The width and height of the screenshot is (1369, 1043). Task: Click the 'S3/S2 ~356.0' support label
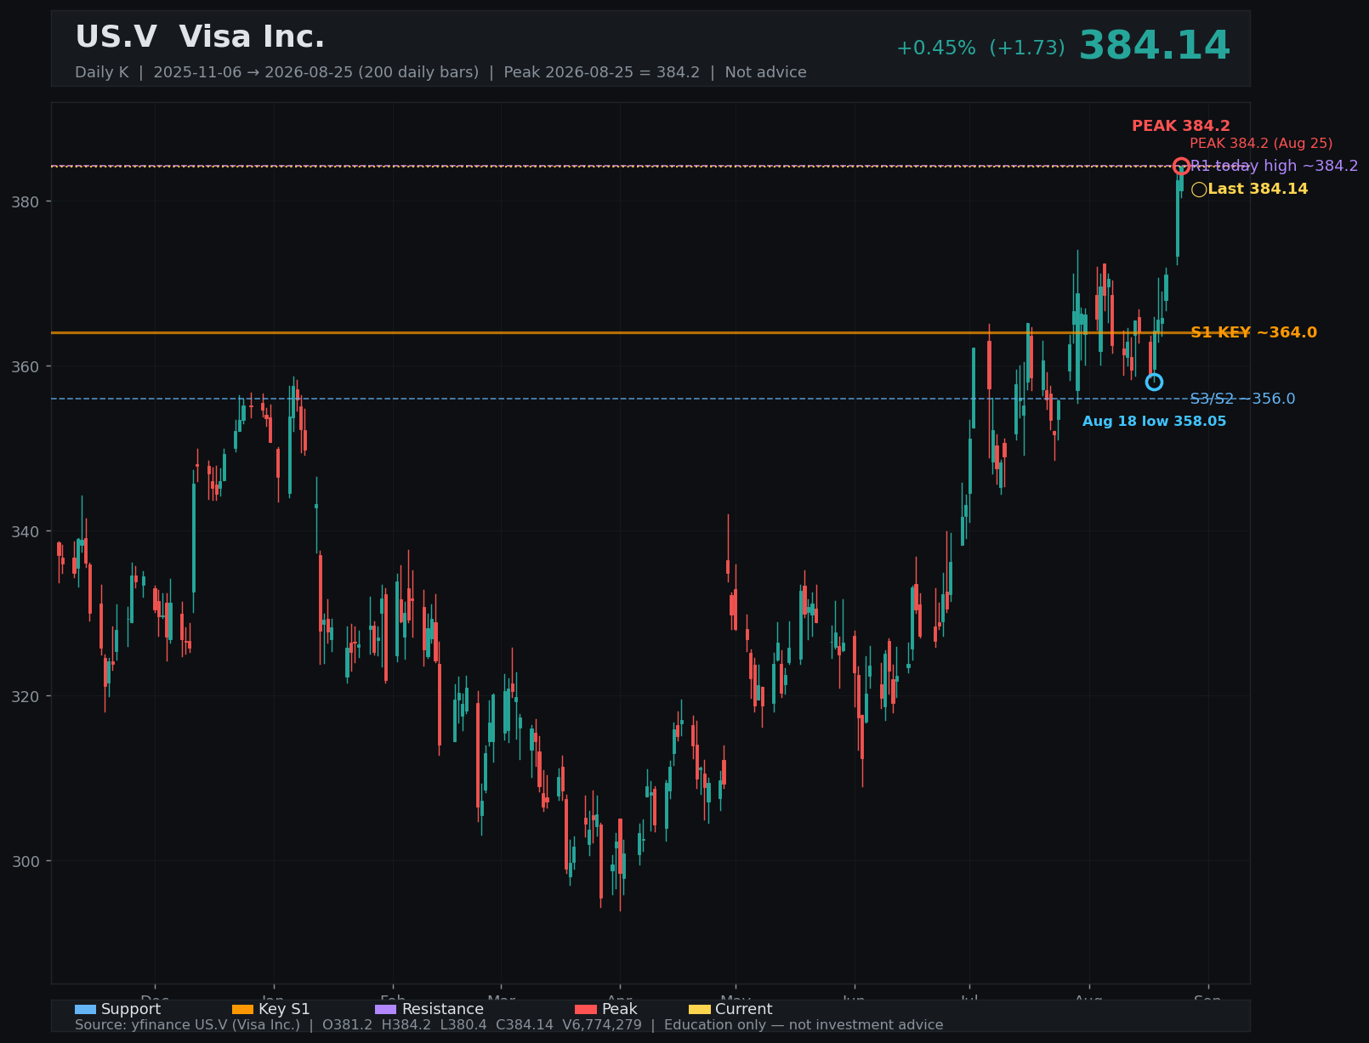pos(1242,399)
